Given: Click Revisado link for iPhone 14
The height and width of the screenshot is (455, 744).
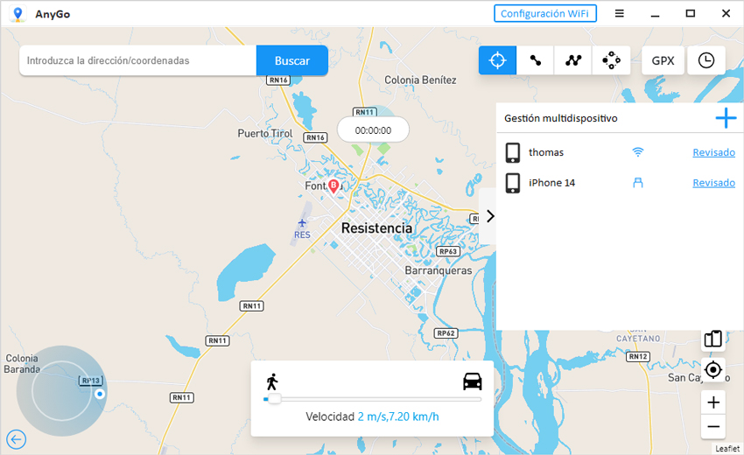Looking at the screenshot, I should [713, 183].
